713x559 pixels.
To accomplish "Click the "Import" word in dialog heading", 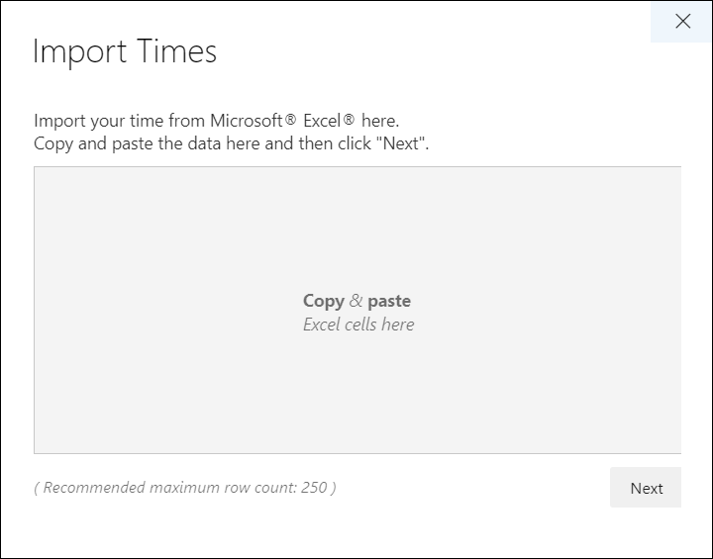I will point(79,51).
